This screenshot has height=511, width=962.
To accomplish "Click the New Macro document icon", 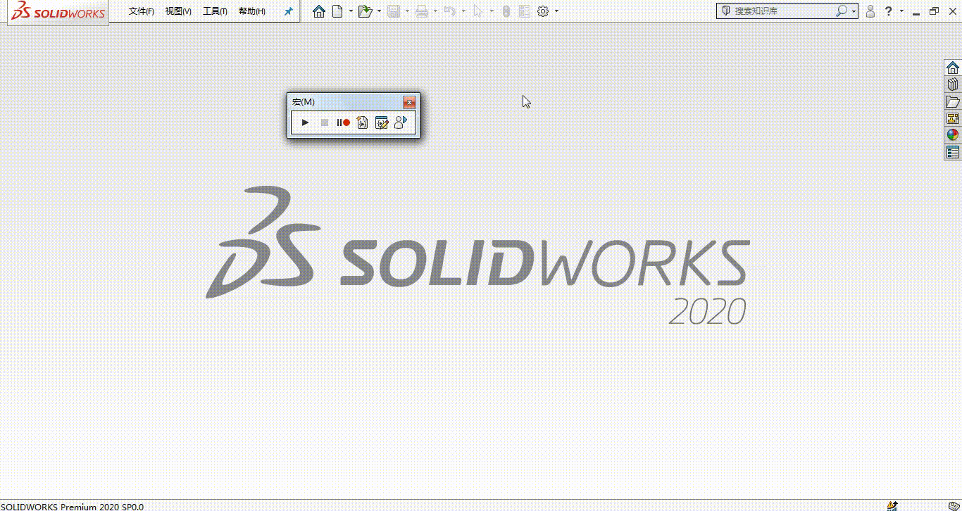I will point(363,122).
